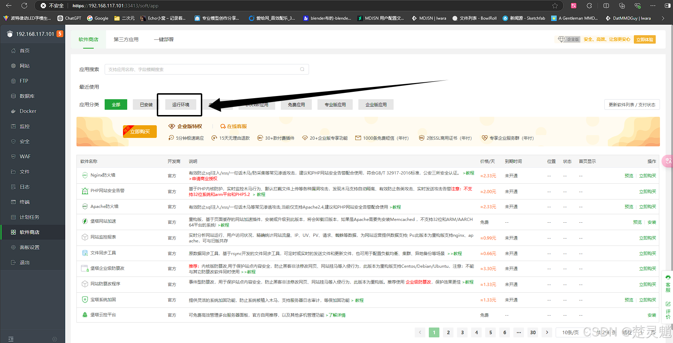Switch to the 第三方应用 tab
This screenshot has width=673, height=343.
tap(126, 39)
